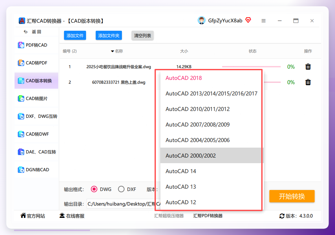Choose AutoCAD 2000/2002 option
This screenshot has height=235, width=335.
click(212, 155)
